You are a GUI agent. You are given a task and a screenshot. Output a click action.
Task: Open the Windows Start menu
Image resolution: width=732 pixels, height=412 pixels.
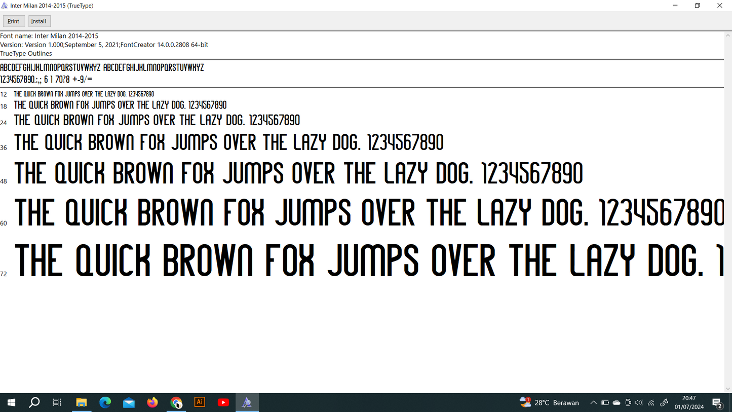coord(11,402)
